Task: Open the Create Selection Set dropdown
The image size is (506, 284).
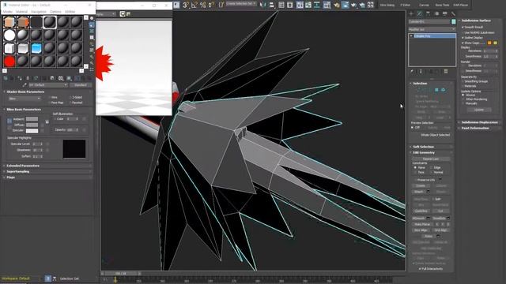Action: 240,4
